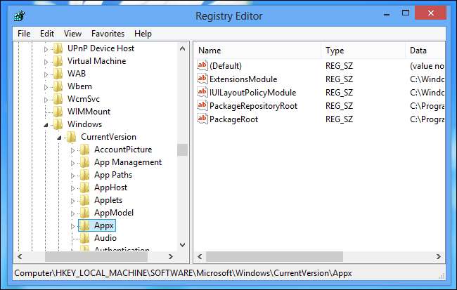Click the values pane scroll right arrow

pos(438,256)
